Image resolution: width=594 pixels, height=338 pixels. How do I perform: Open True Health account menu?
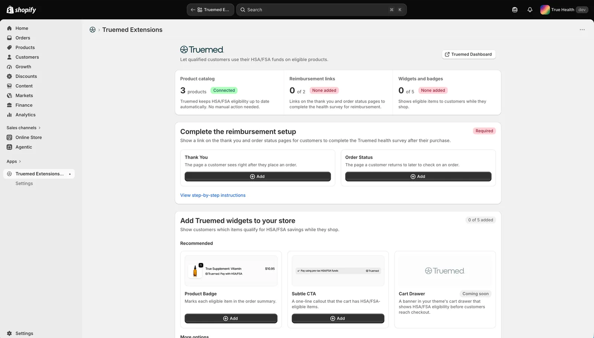coord(564,10)
